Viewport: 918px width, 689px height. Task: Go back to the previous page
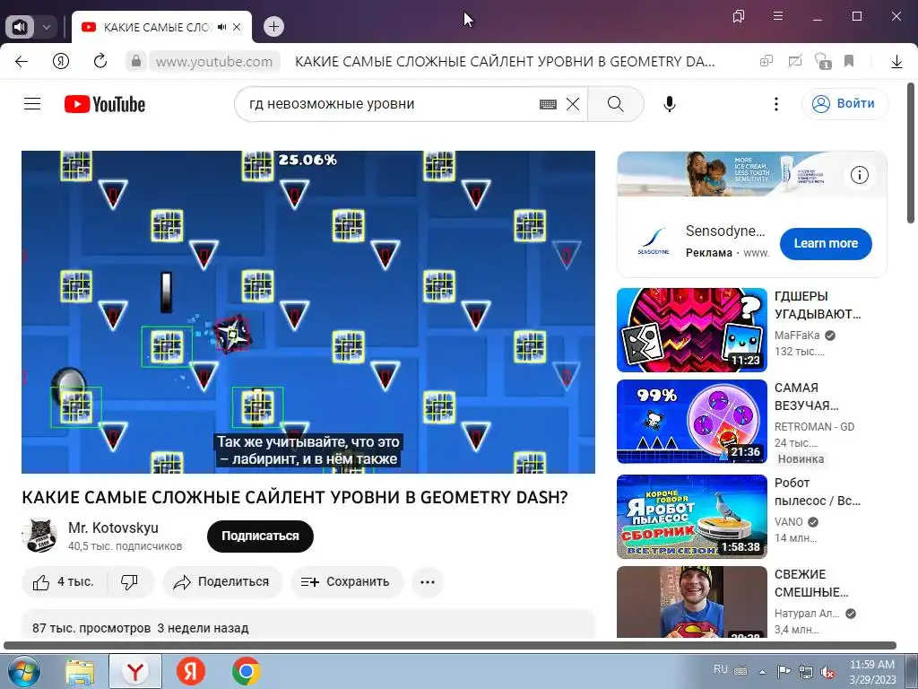tap(22, 62)
